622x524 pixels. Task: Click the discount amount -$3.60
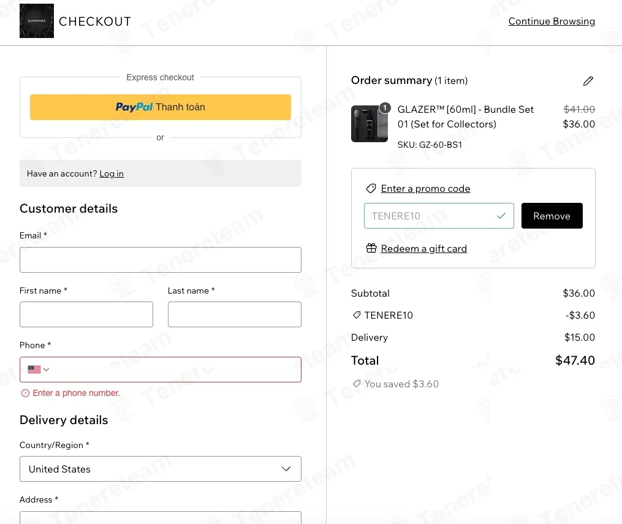point(580,315)
